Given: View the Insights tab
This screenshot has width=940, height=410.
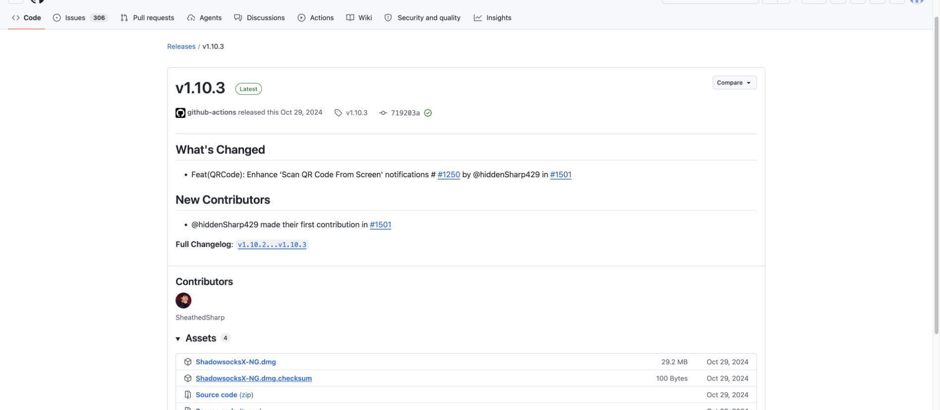Looking at the screenshot, I should (492, 18).
